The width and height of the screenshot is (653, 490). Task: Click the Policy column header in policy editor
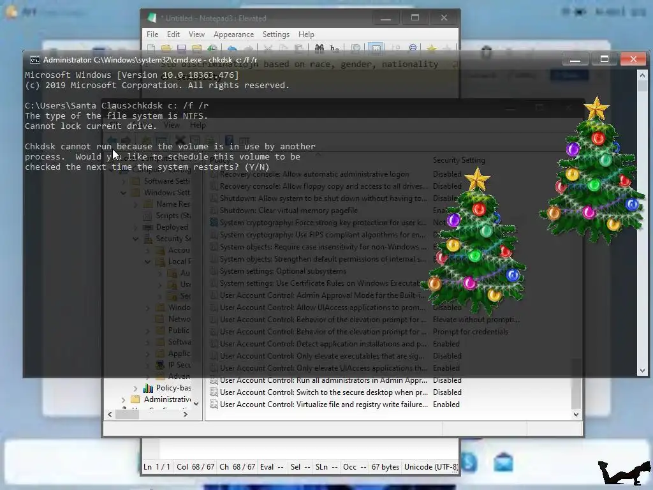coord(219,160)
